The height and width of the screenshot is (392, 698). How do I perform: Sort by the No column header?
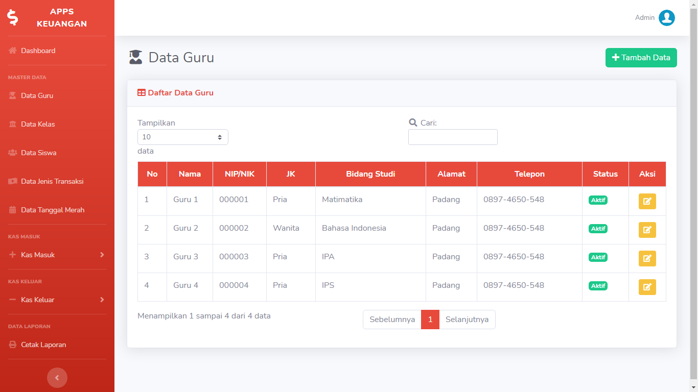(x=152, y=174)
